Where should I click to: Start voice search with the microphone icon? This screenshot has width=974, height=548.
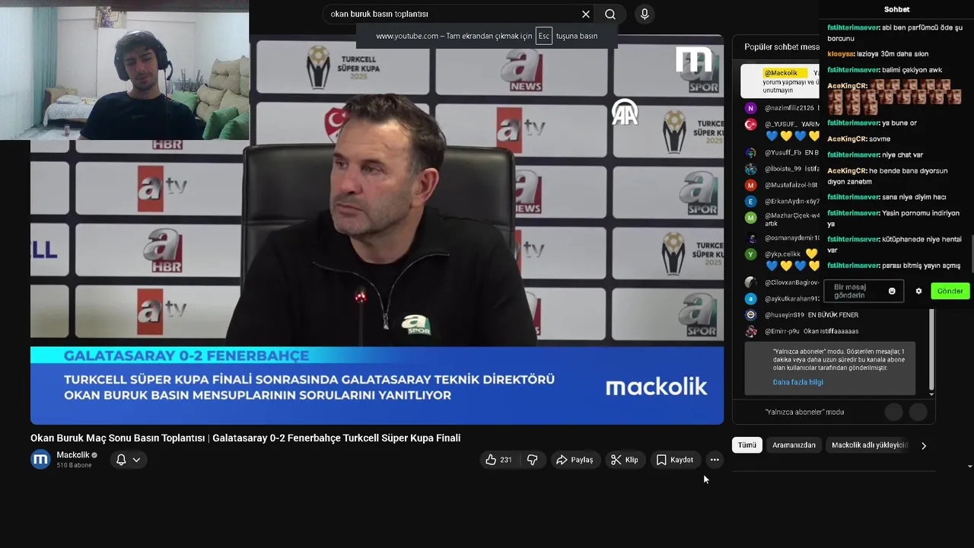[645, 14]
